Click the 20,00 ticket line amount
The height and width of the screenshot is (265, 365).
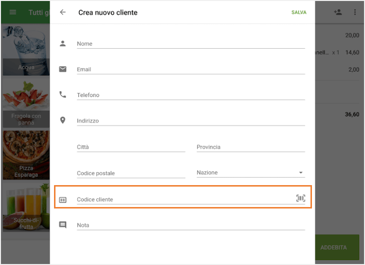pyautogui.click(x=352, y=35)
